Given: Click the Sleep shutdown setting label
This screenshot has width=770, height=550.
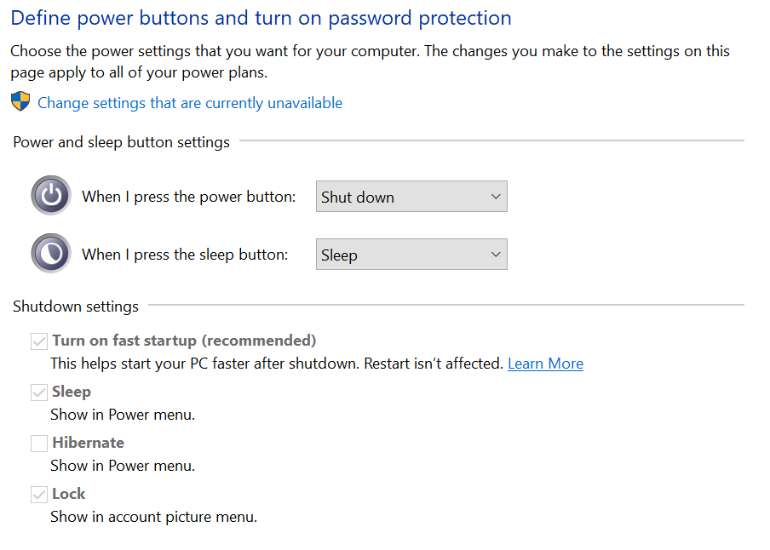Looking at the screenshot, I should coord(72,392).
